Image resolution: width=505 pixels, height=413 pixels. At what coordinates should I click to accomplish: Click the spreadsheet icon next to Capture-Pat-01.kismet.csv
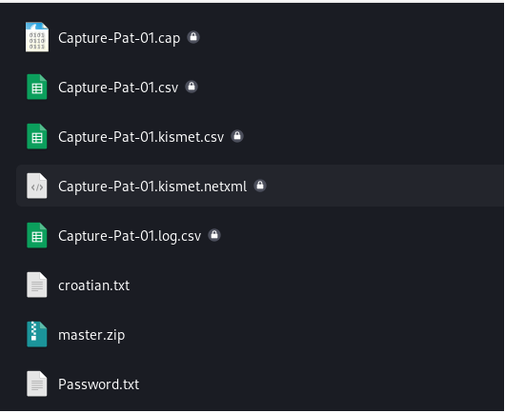click(37, 136)
